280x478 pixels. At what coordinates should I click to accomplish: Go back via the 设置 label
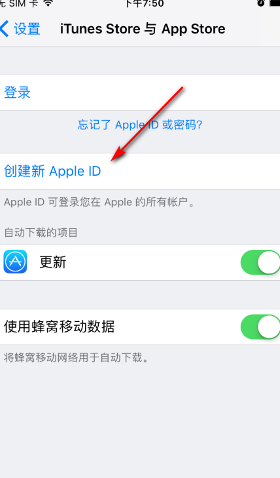(27, 29)
